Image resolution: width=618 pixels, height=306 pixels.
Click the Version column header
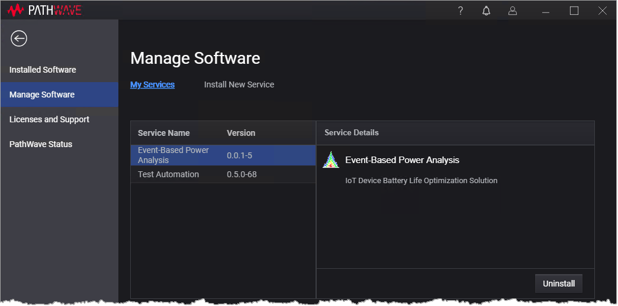(x=241, y=133)
